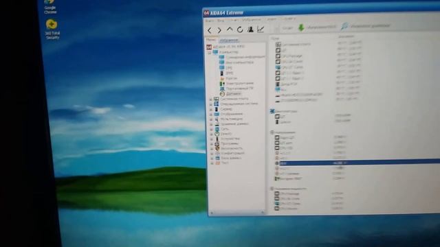
Task: Select База данных in the tree
Action: (x=231, y=158)
